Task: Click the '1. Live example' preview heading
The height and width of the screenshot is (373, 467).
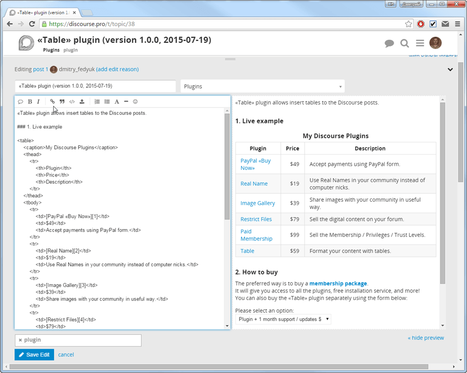Action: [259, 121]
